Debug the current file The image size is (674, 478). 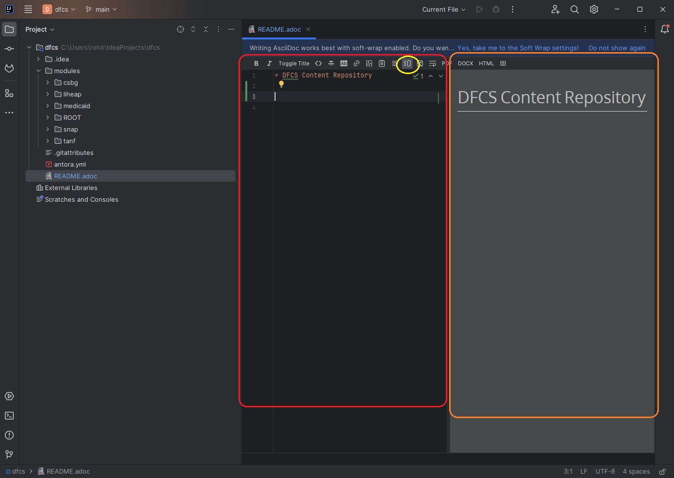click(496, 9)
